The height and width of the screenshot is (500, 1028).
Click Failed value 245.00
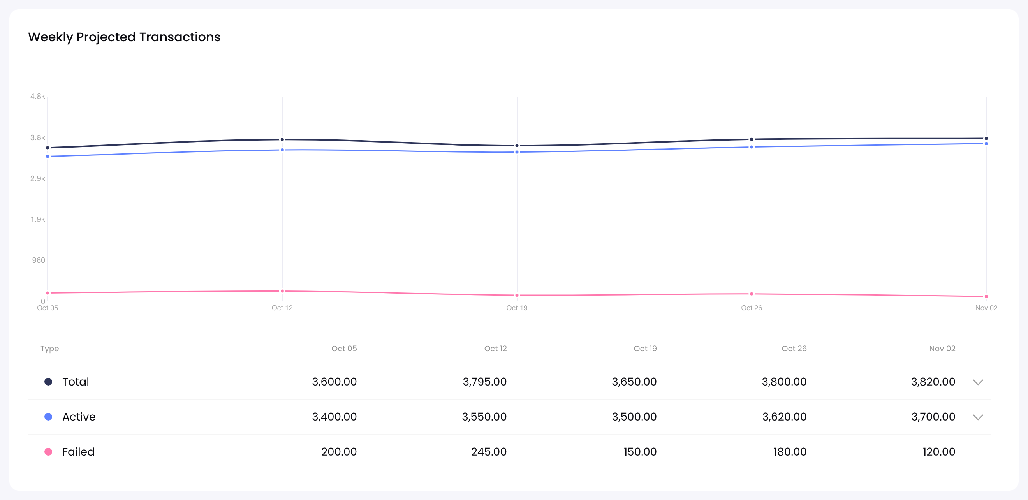[x=489, y=452]
